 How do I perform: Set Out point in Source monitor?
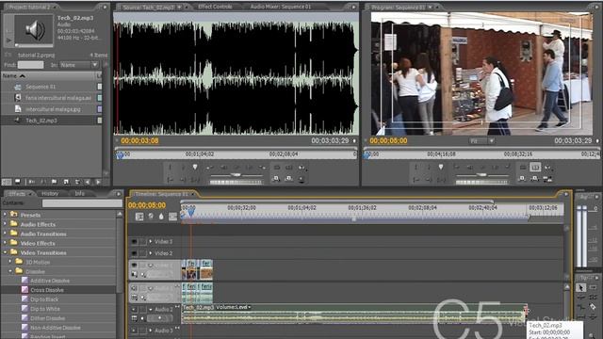tap(183, 168)
